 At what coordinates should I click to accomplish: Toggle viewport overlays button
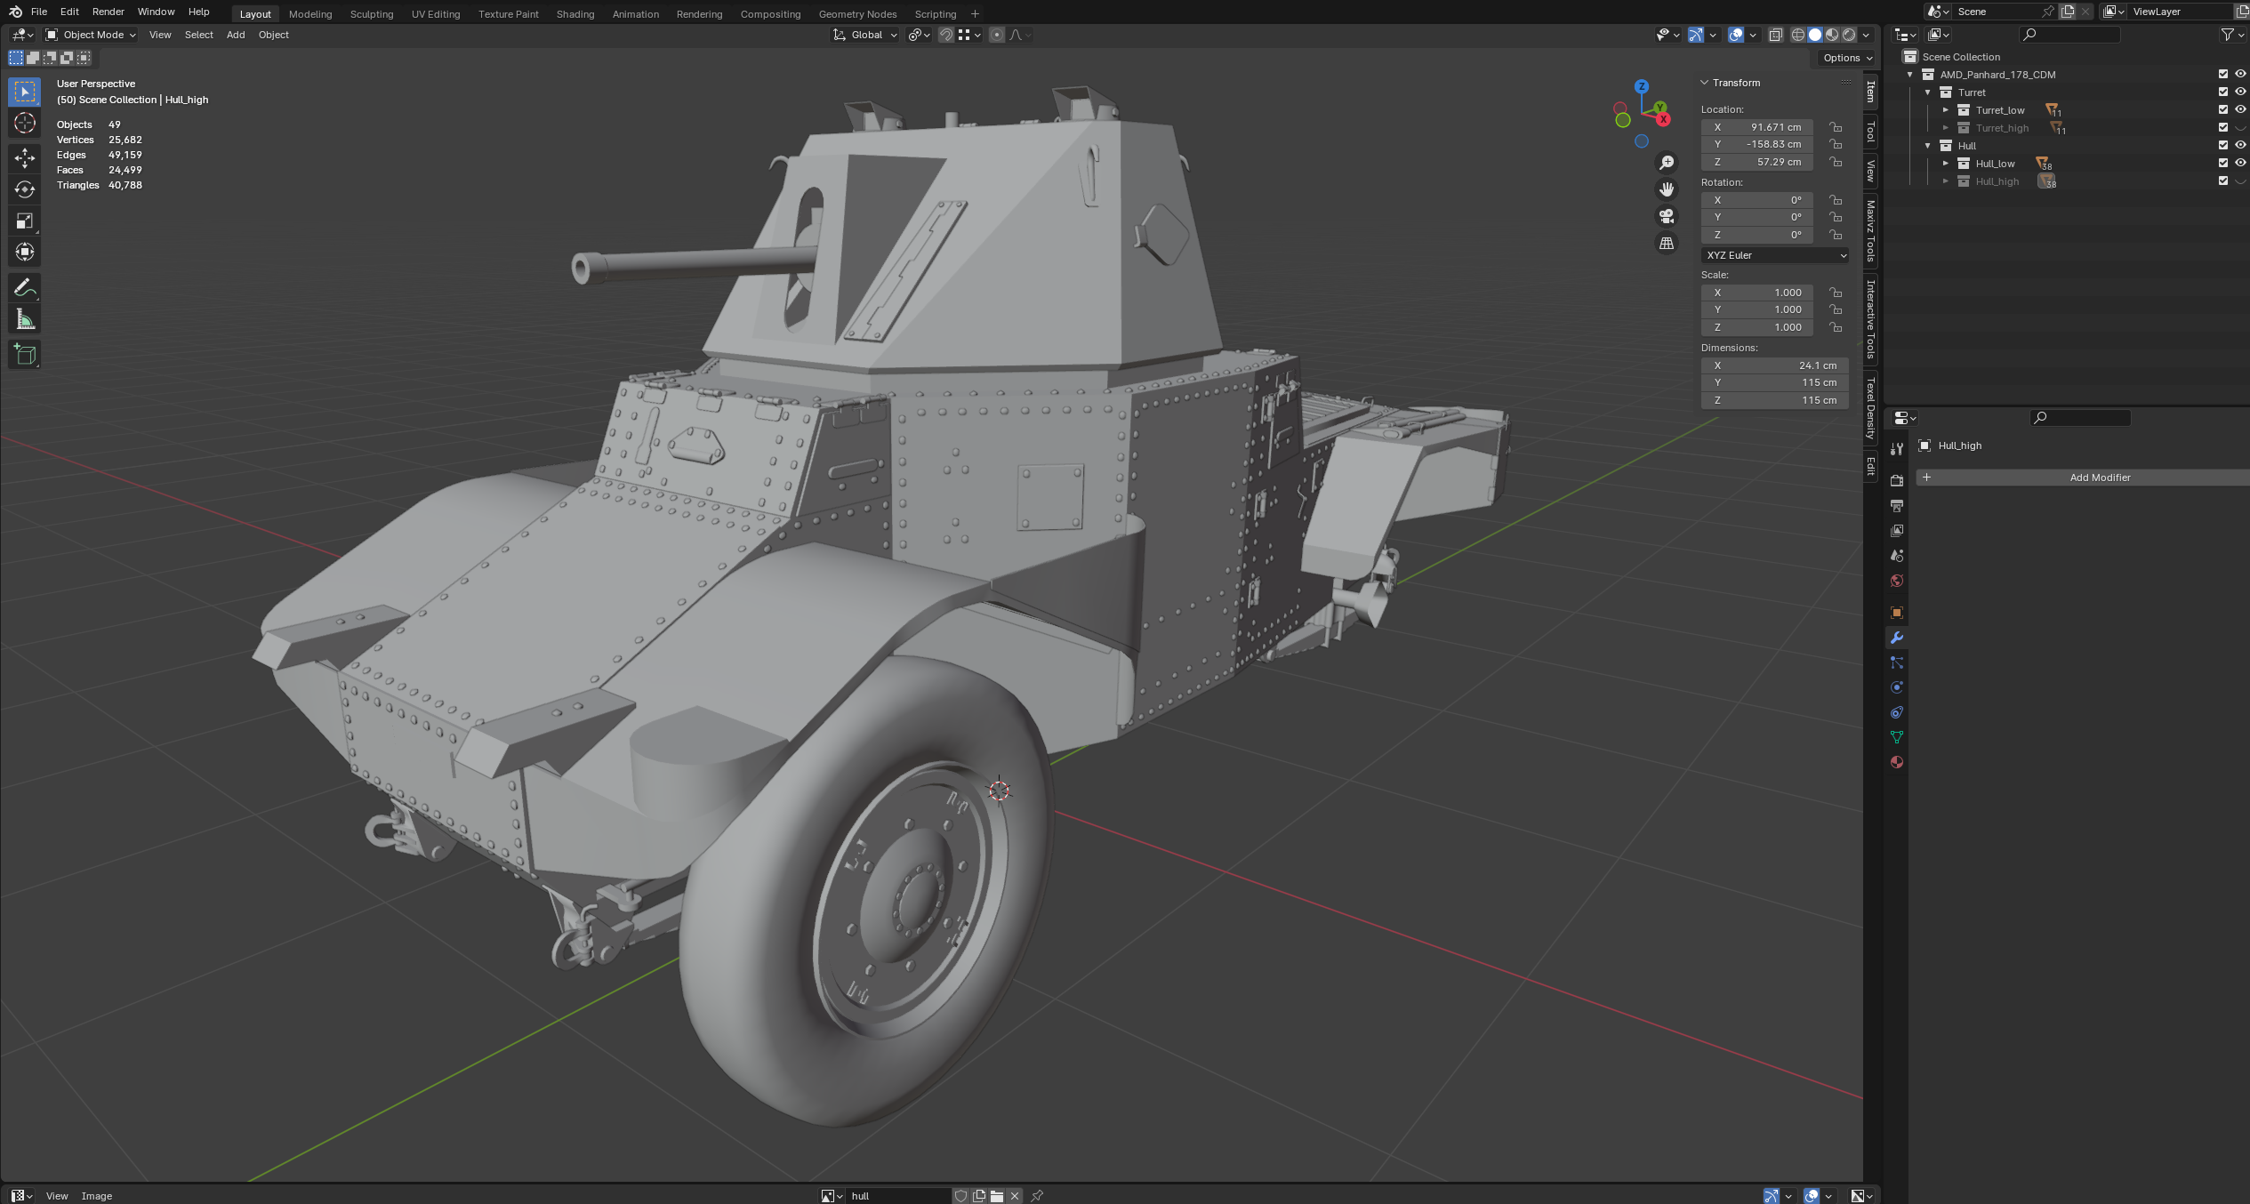click(1735, 35)
